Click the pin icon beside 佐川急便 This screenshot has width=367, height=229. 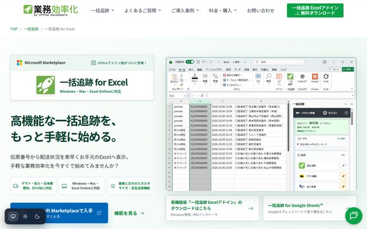(343, 187)
